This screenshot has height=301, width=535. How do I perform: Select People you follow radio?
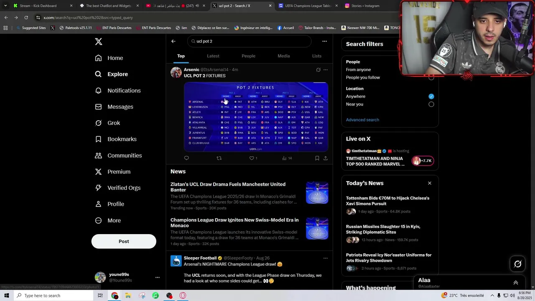coord(431,78)
